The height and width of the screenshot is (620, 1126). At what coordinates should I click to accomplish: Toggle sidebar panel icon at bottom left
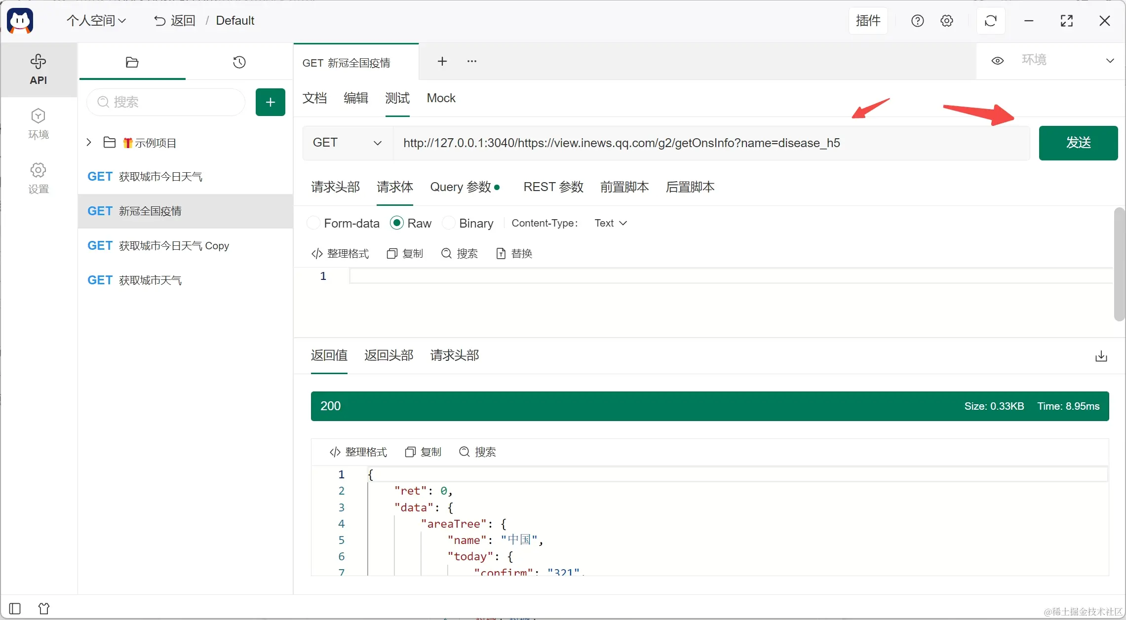pyautogui.click(x=15, y=608)
